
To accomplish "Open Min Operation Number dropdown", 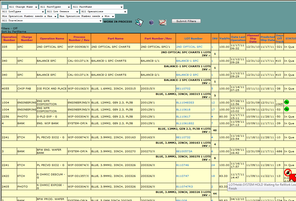I will (x=29, y=16).
